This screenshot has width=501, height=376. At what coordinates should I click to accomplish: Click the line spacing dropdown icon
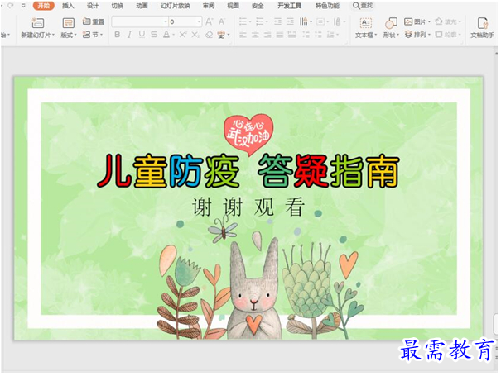tap(331, 35)
